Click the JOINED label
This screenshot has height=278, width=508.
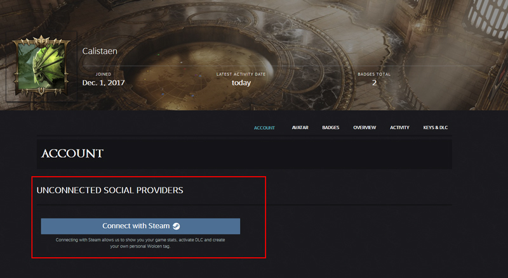tap(104, 74)
